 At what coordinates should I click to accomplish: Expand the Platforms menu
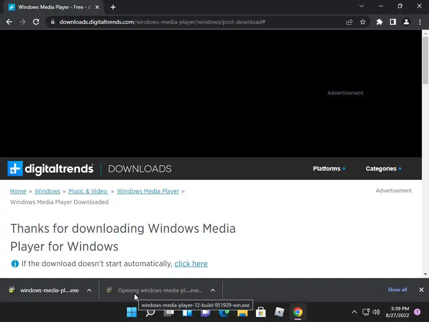click(329, 169)
